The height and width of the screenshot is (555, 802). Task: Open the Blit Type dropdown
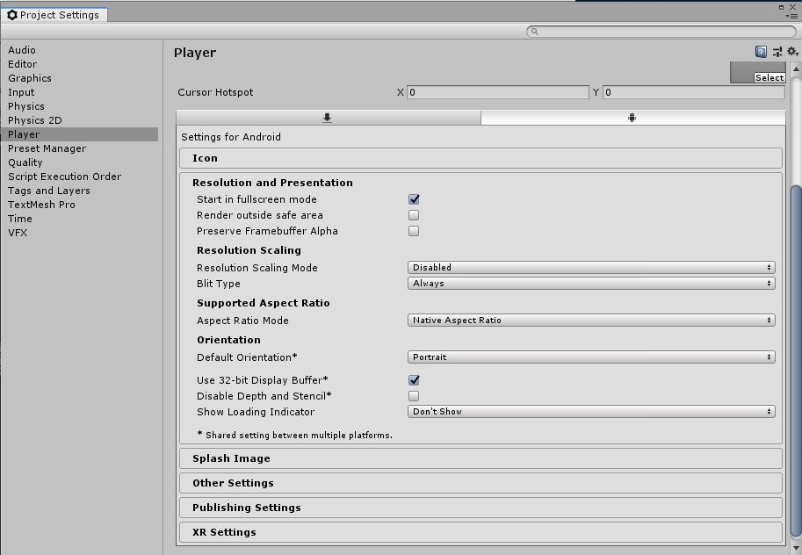tap(590, 283)
